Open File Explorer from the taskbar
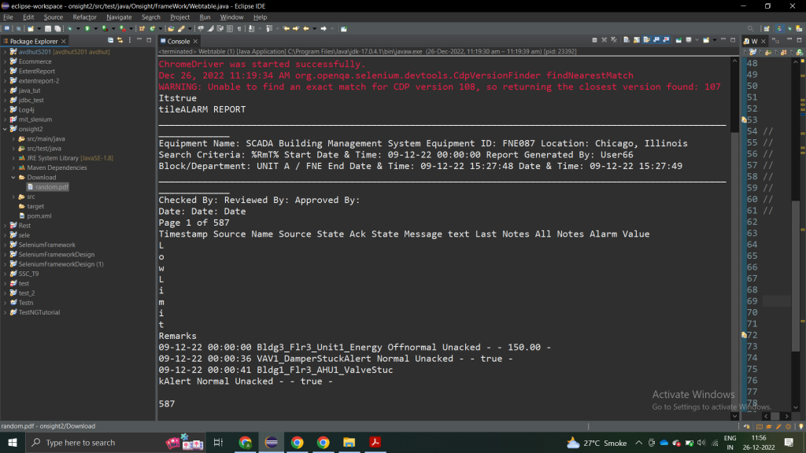 point(349,442)
